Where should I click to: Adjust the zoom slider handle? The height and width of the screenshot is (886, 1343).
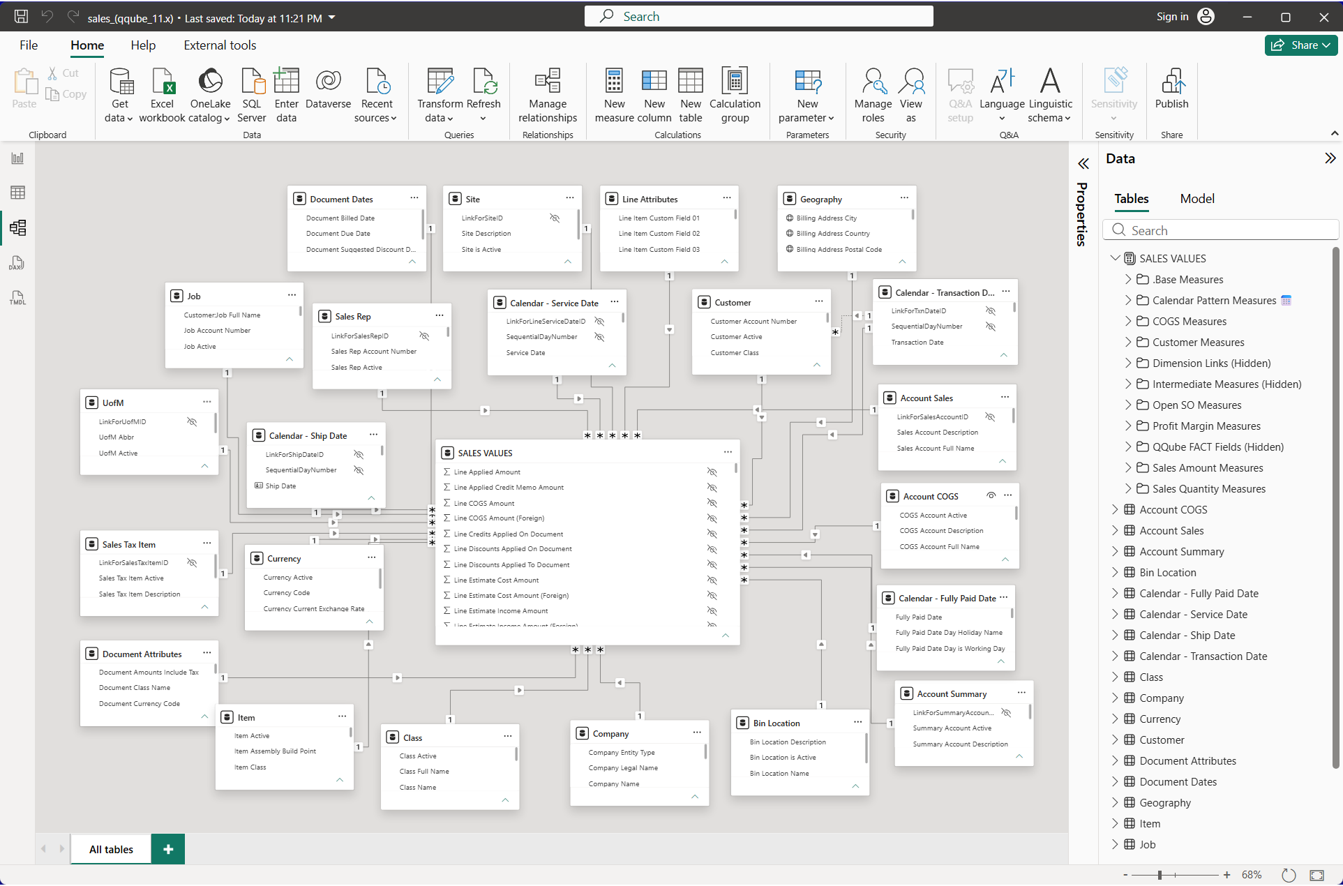click(x=1160, y=875)
